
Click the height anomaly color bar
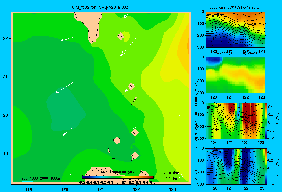coord(118,177)
